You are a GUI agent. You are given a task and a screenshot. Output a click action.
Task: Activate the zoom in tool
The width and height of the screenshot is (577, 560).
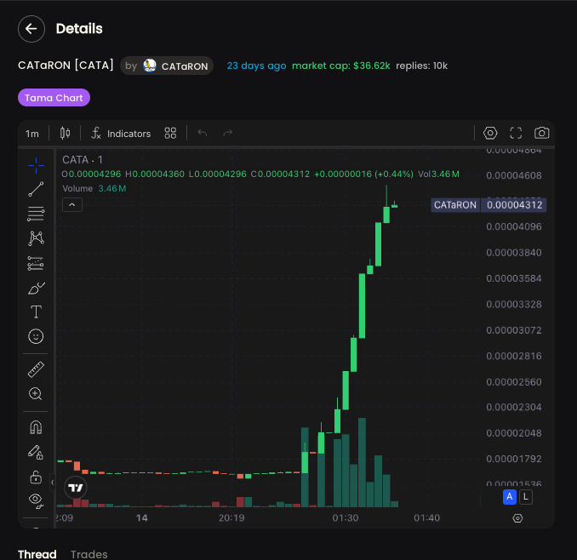pyautogui.click(x=36, y=394)
